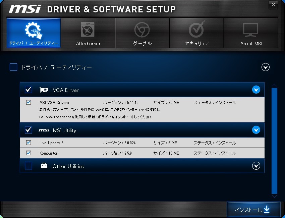Click the Other Utilities heading text
The height and width of the screenshot is (218, 285).
coord(68,166)
